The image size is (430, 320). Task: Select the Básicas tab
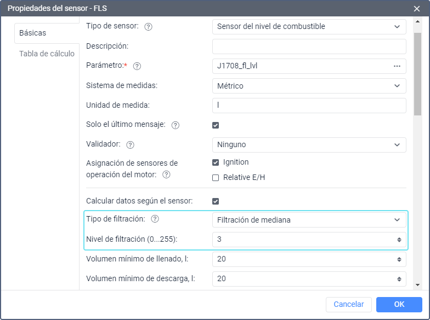click(33, 33)
